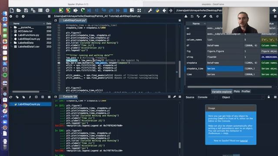Screen dimensions: 278x156
Task: Open file using the folder icon
Action: point(19,10)
